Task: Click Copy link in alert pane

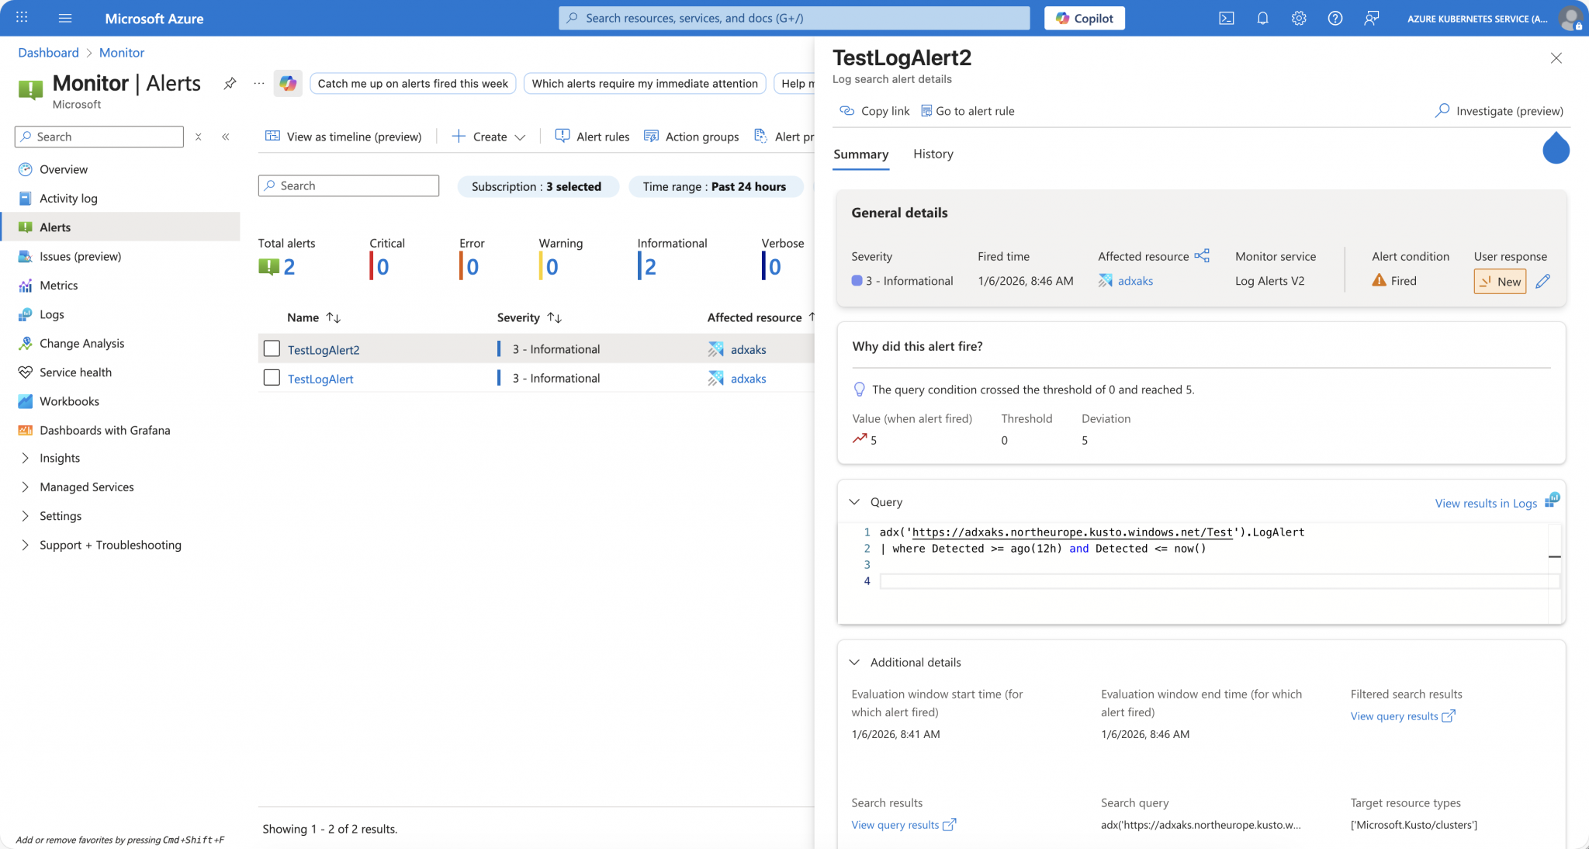Action: [x=874, y=111]
